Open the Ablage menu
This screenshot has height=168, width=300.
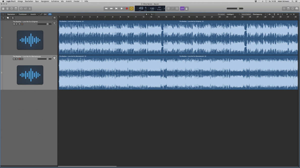tap(20, 1)
